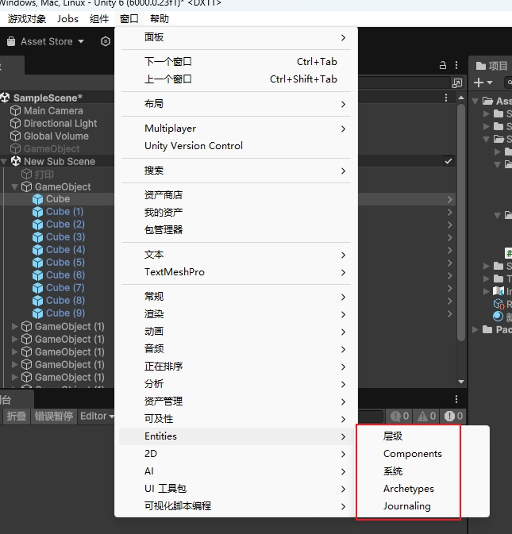Image resolution: width=512 pixels, height=534 pixels.
Task: Switch to the 项目 tab
Action: [491, 65]
